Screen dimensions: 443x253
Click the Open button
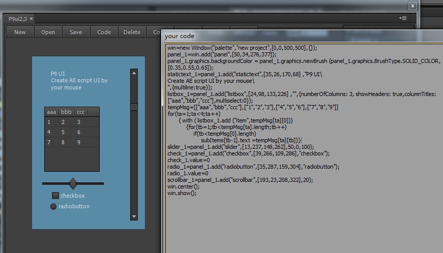click(48, 32)
